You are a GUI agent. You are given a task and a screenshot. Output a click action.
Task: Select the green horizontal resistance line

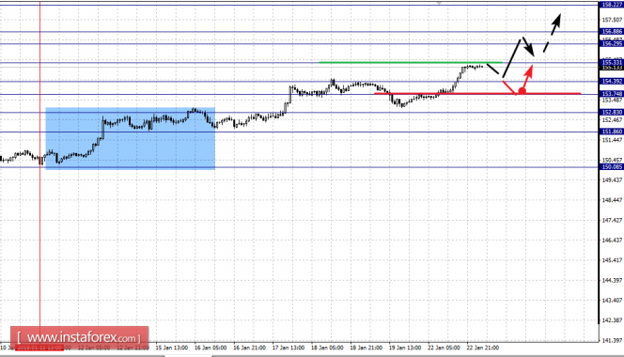pyautogui.click(x=411, y=63)
